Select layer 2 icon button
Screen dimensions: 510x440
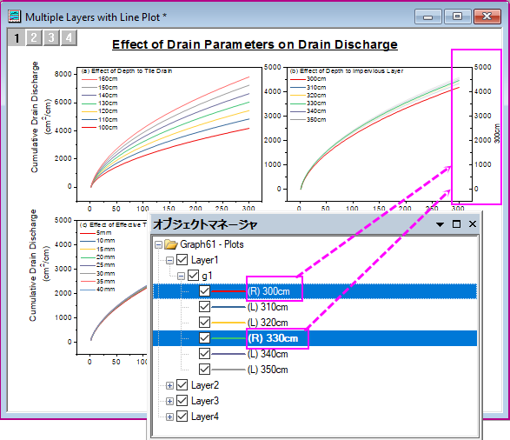coord(34,37)
